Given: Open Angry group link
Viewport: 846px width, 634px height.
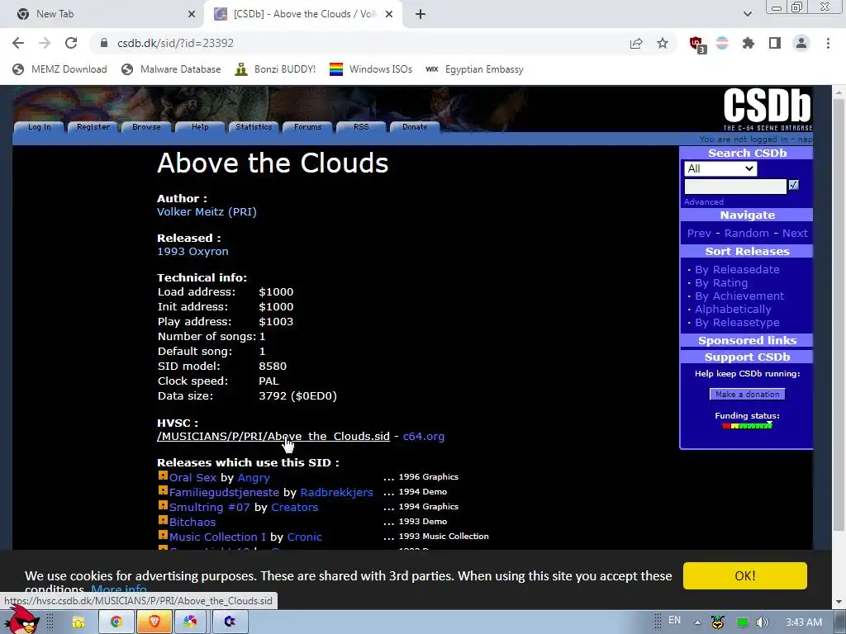Looking at the screenshot, I should tap(254, 478).
